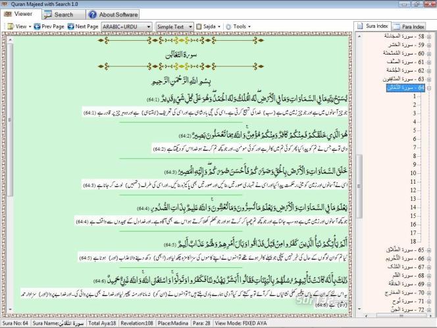Switch to Sura Index tab
Viewport: 437px width, 328px height.
pos(373,26)
